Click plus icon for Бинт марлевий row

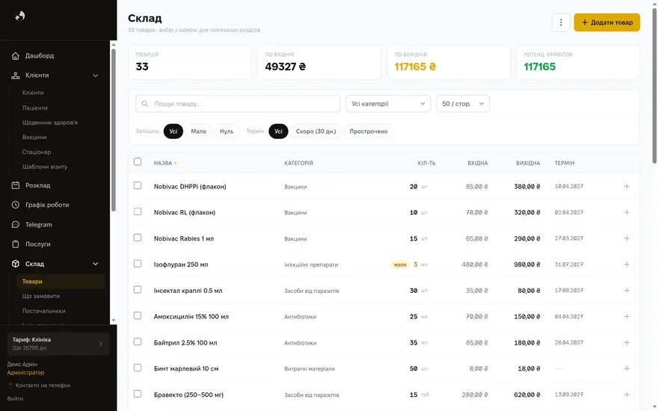tap(627, 368)
